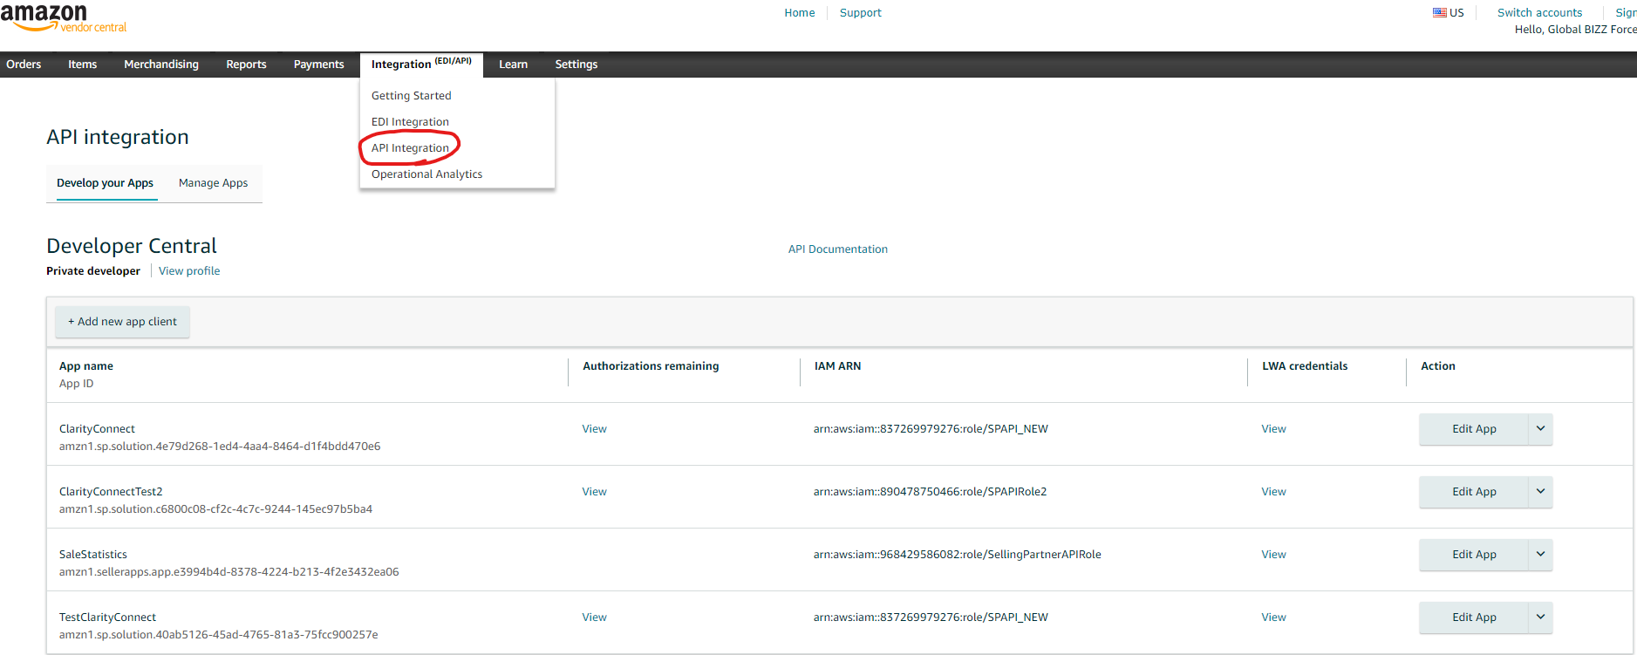Screen dimensions: 1637x655
Task: Switch to the Develop your Apps tab
Action: 105,183
